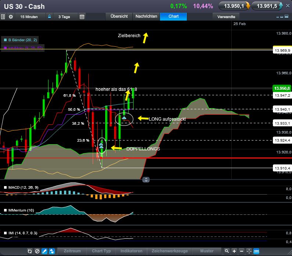Zoom in with the plus icon
This screenshot has height=256, width=292.
point(234,251)
